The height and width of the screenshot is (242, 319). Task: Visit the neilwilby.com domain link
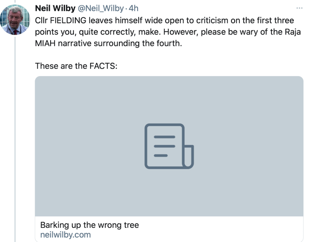point(65,235)
